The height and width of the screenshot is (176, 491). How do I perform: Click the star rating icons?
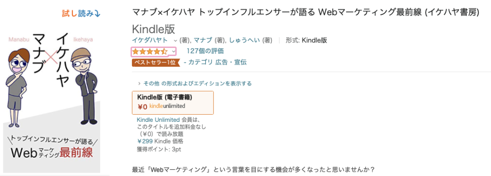tap(150, 51)
